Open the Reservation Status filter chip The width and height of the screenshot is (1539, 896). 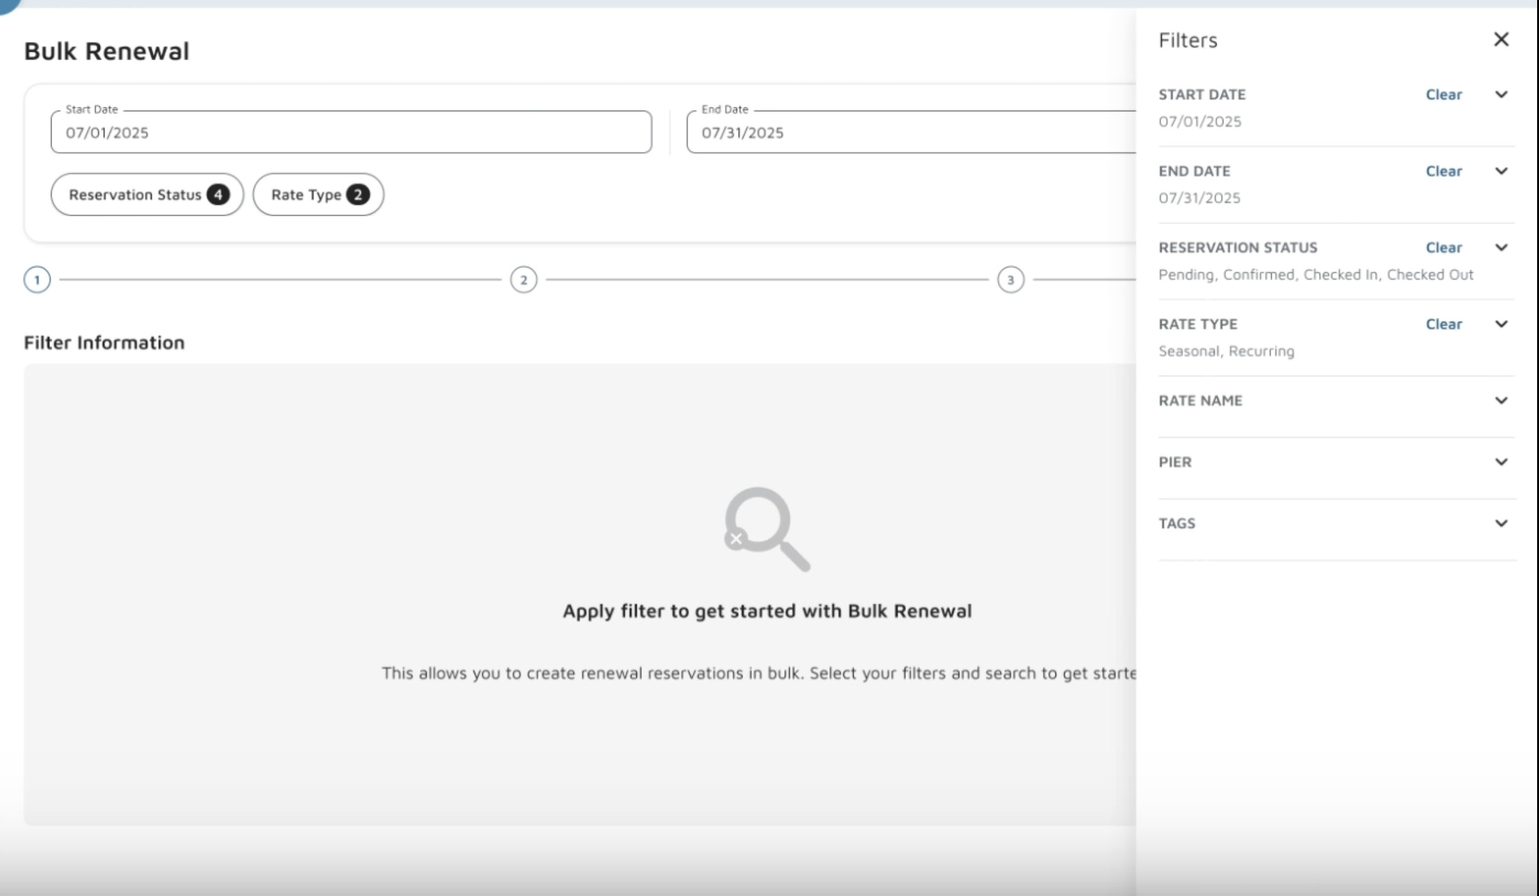point(147,195)
